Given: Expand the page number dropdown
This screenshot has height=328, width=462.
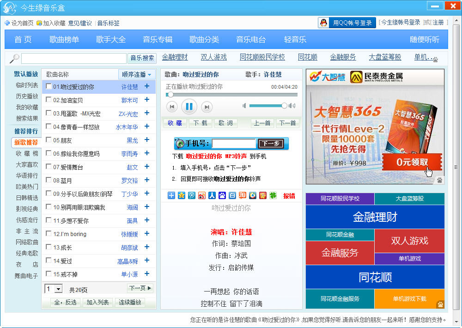Looking at the screenshot, I should click(58, 289).
